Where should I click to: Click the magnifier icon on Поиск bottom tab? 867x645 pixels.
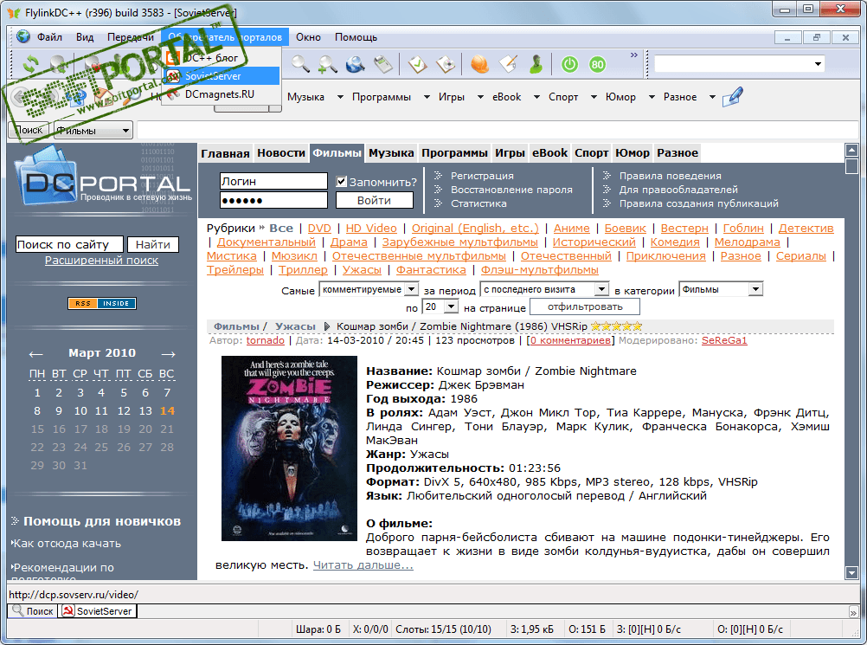(17, 610)
